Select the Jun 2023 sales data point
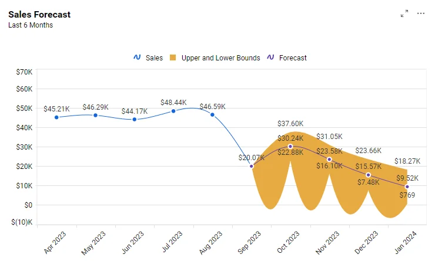This screenshot has width=435, height=261. click(x=135, y=119)
